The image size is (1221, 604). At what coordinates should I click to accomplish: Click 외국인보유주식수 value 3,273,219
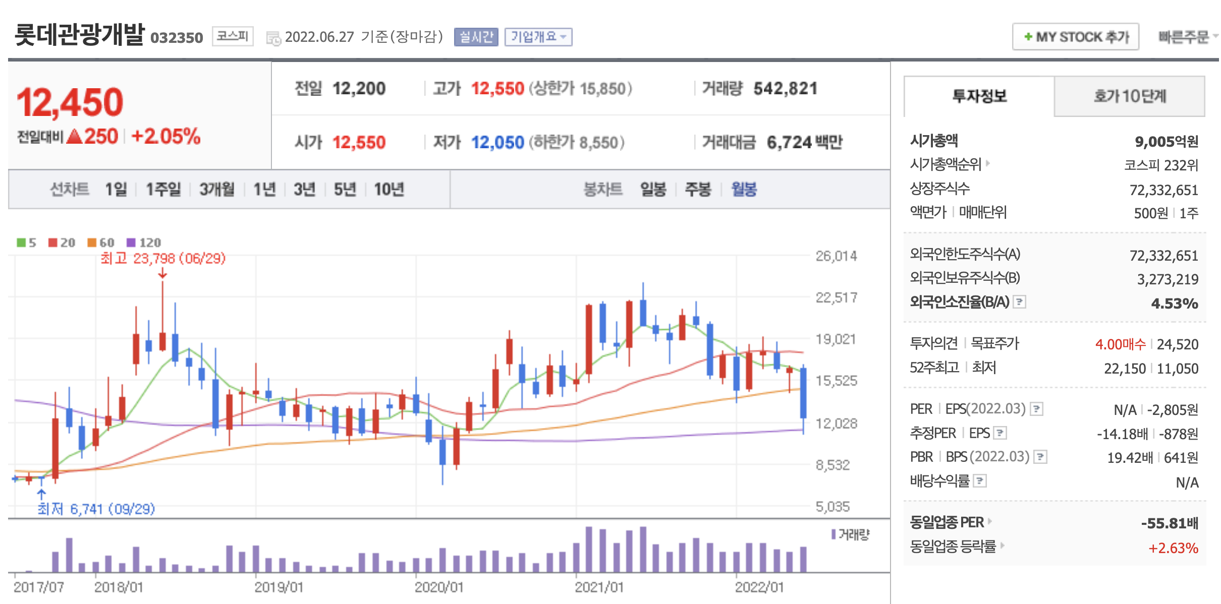click(1168, 279)
